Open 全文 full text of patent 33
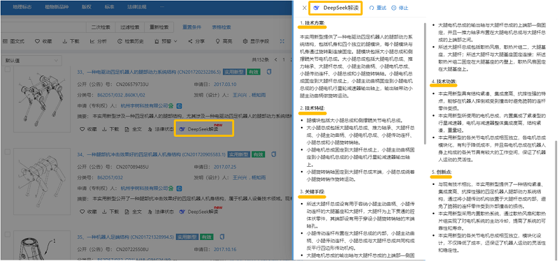The width and height of the screenshot is (559, 261). point(133,129)
